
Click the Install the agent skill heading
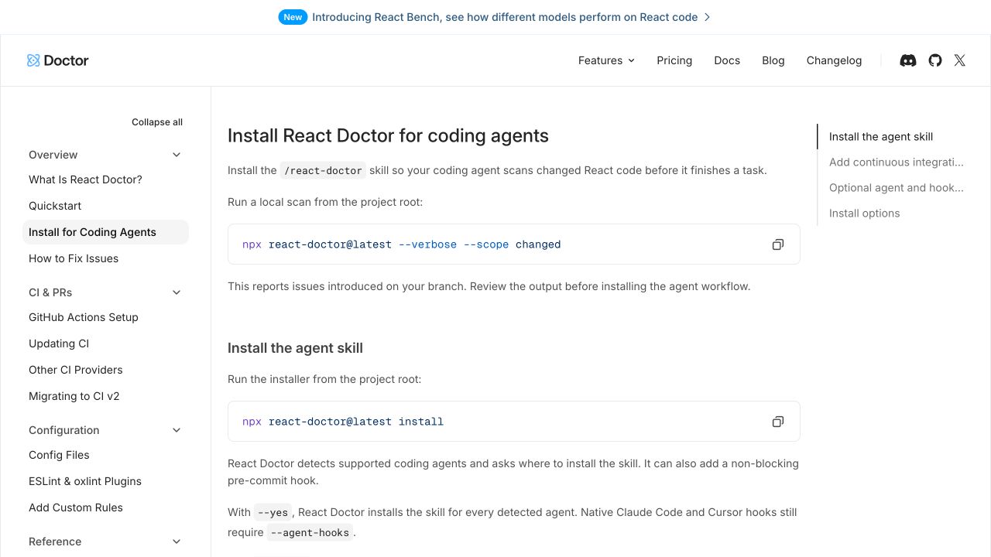coord(295,348)
